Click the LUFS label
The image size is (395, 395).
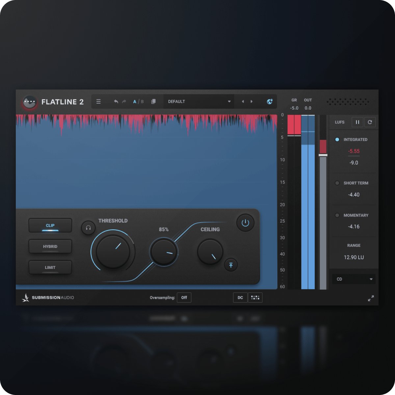(340, 122)
